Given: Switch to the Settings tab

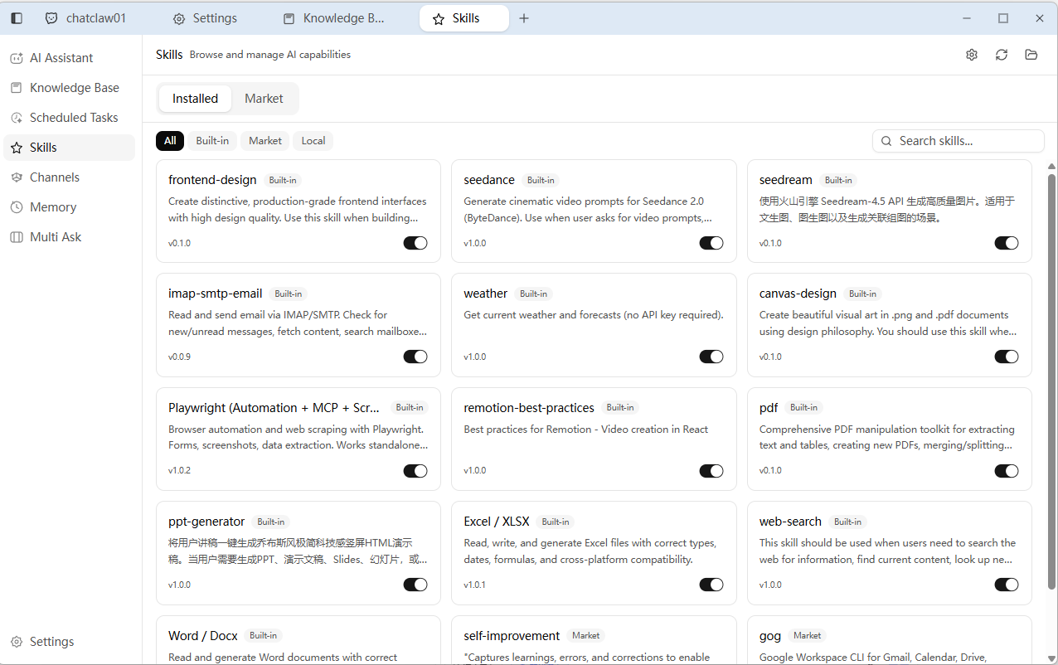Looking at the screenshot, I should (205, 18).
